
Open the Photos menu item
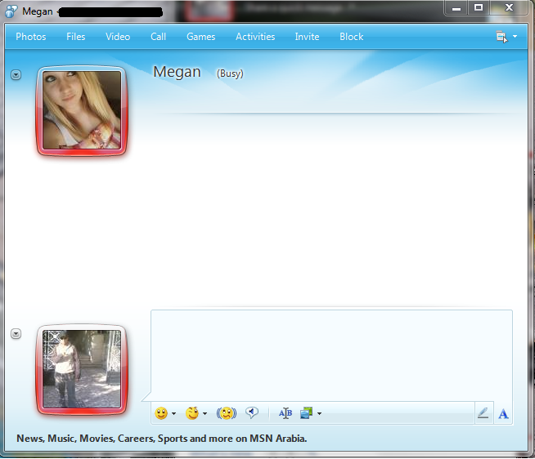click(31, 37)
